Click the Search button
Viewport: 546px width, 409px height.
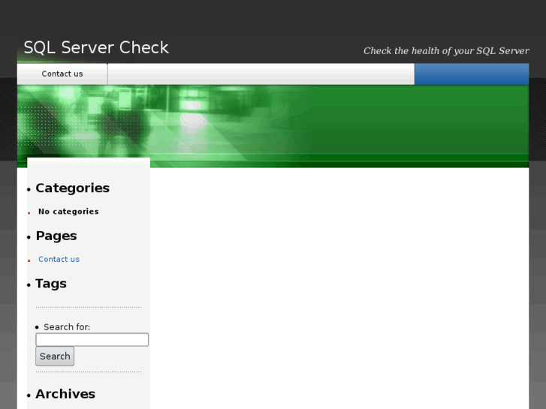[55, 356]
